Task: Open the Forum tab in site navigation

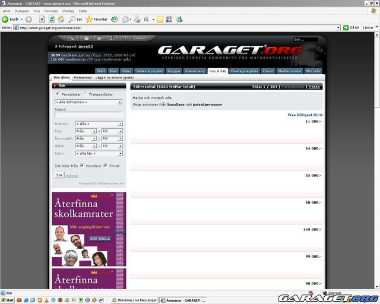Action: 268,71
